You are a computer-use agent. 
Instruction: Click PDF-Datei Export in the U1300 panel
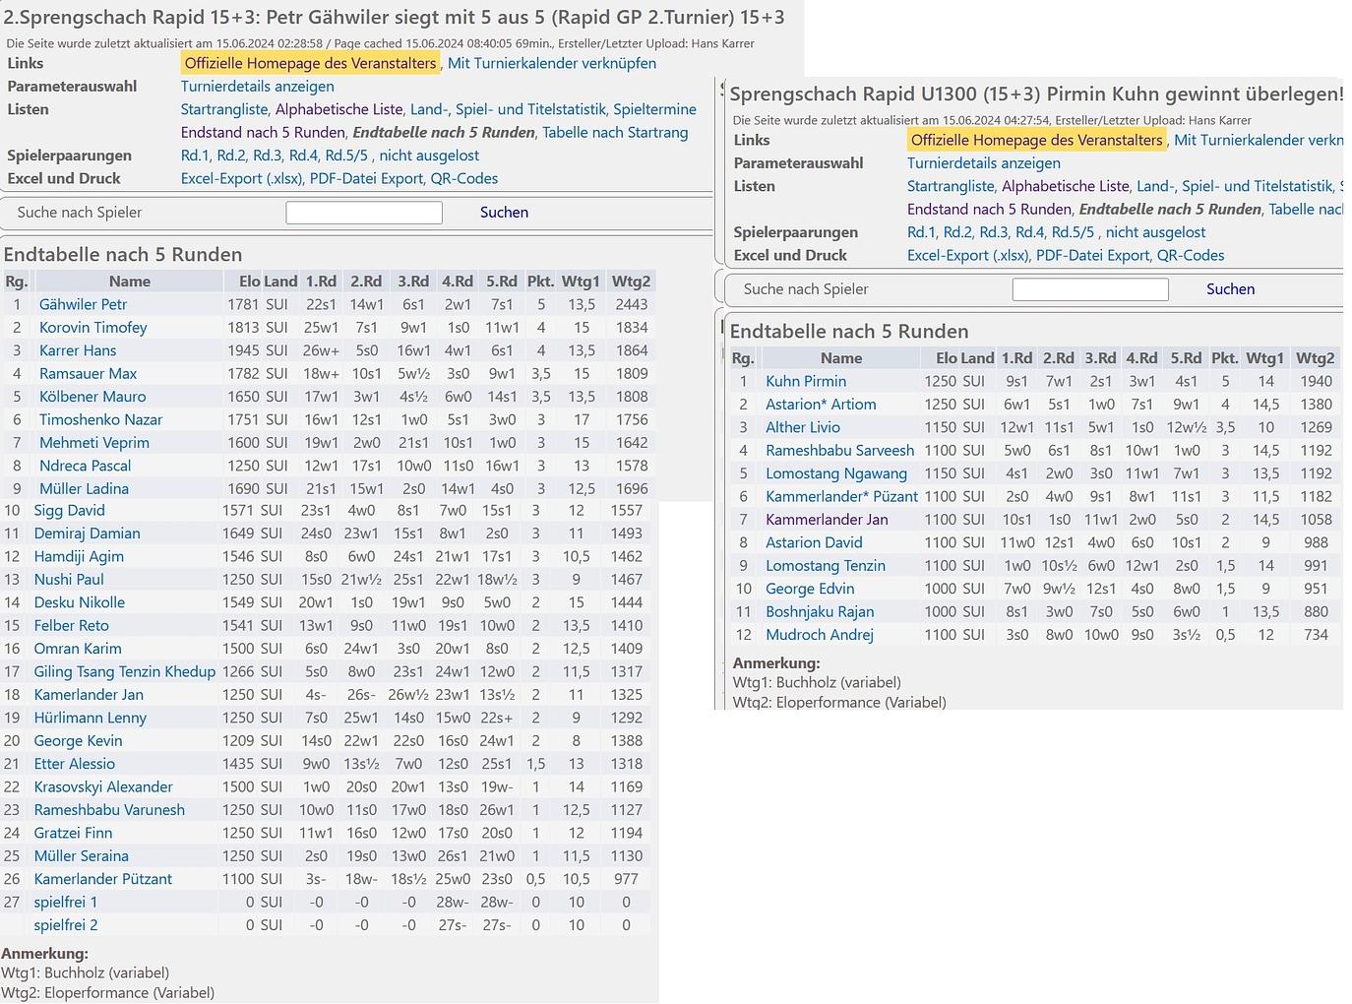[1092, 256]
